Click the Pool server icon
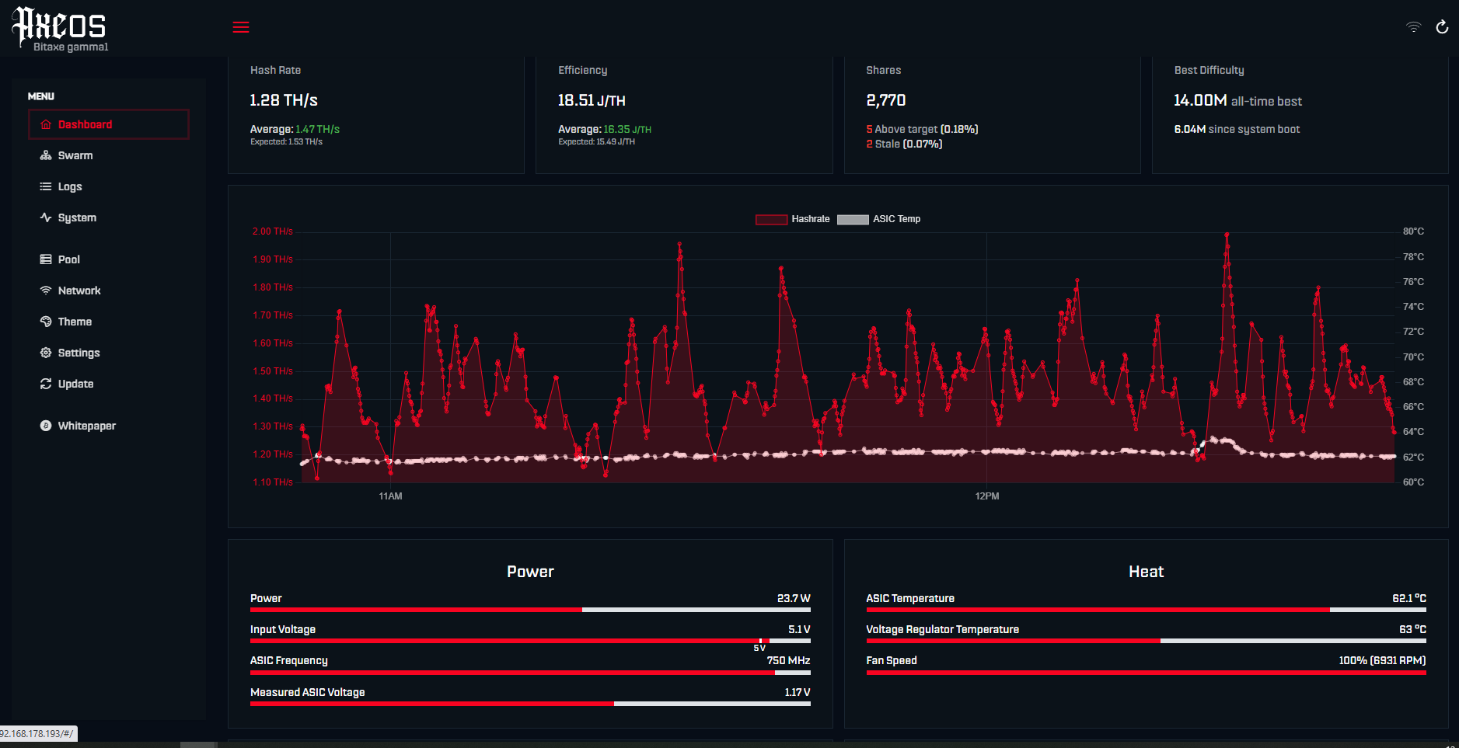The width and height of the screenshot is (1459, 748). (46, 259)
